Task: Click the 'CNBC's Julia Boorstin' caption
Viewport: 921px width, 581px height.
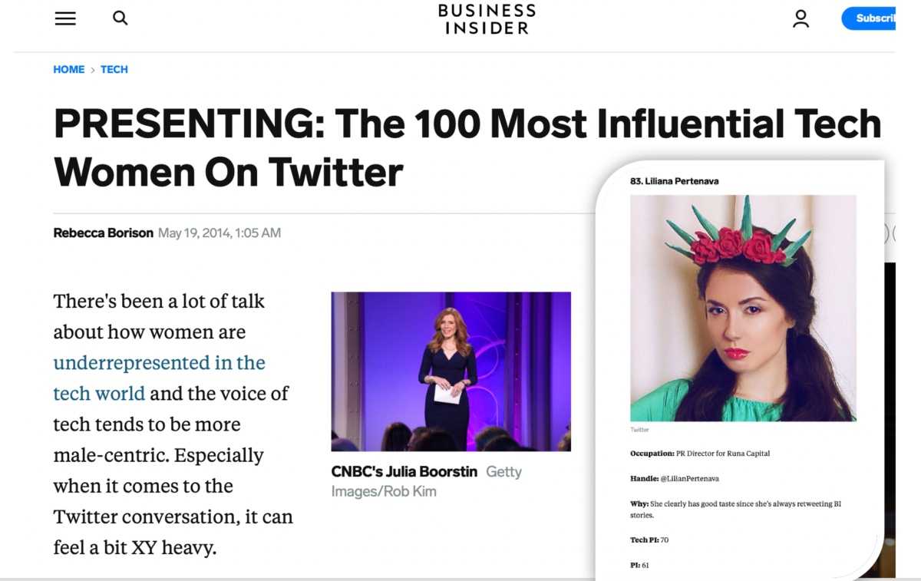Action: (x=404, y=471)
